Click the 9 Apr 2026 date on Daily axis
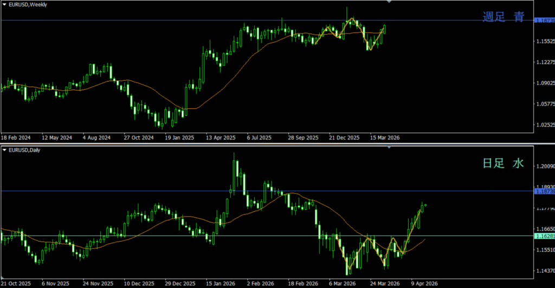Screen dimensions: 555x288 coord(424,283)
